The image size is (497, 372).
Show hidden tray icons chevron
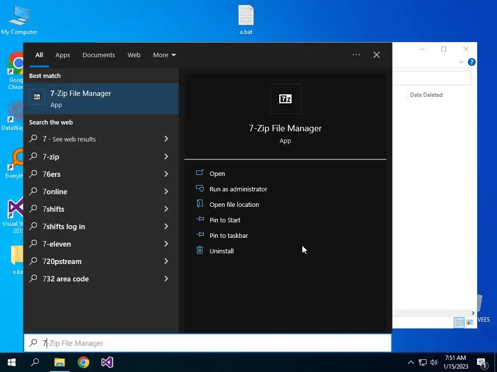[x=411, y=362]
